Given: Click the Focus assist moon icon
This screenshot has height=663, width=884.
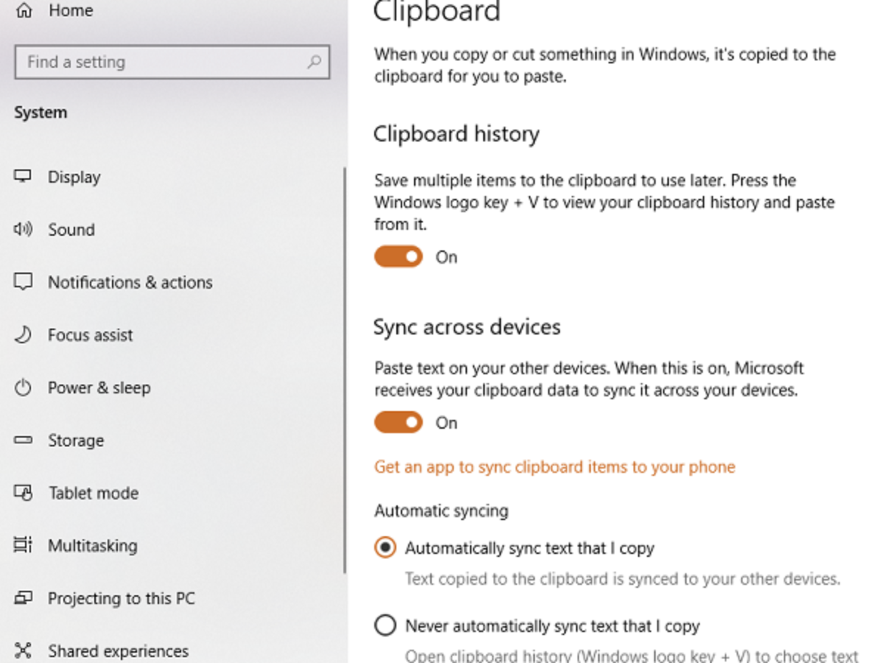Looking at the screenshot, I should (x=24, y=335).
